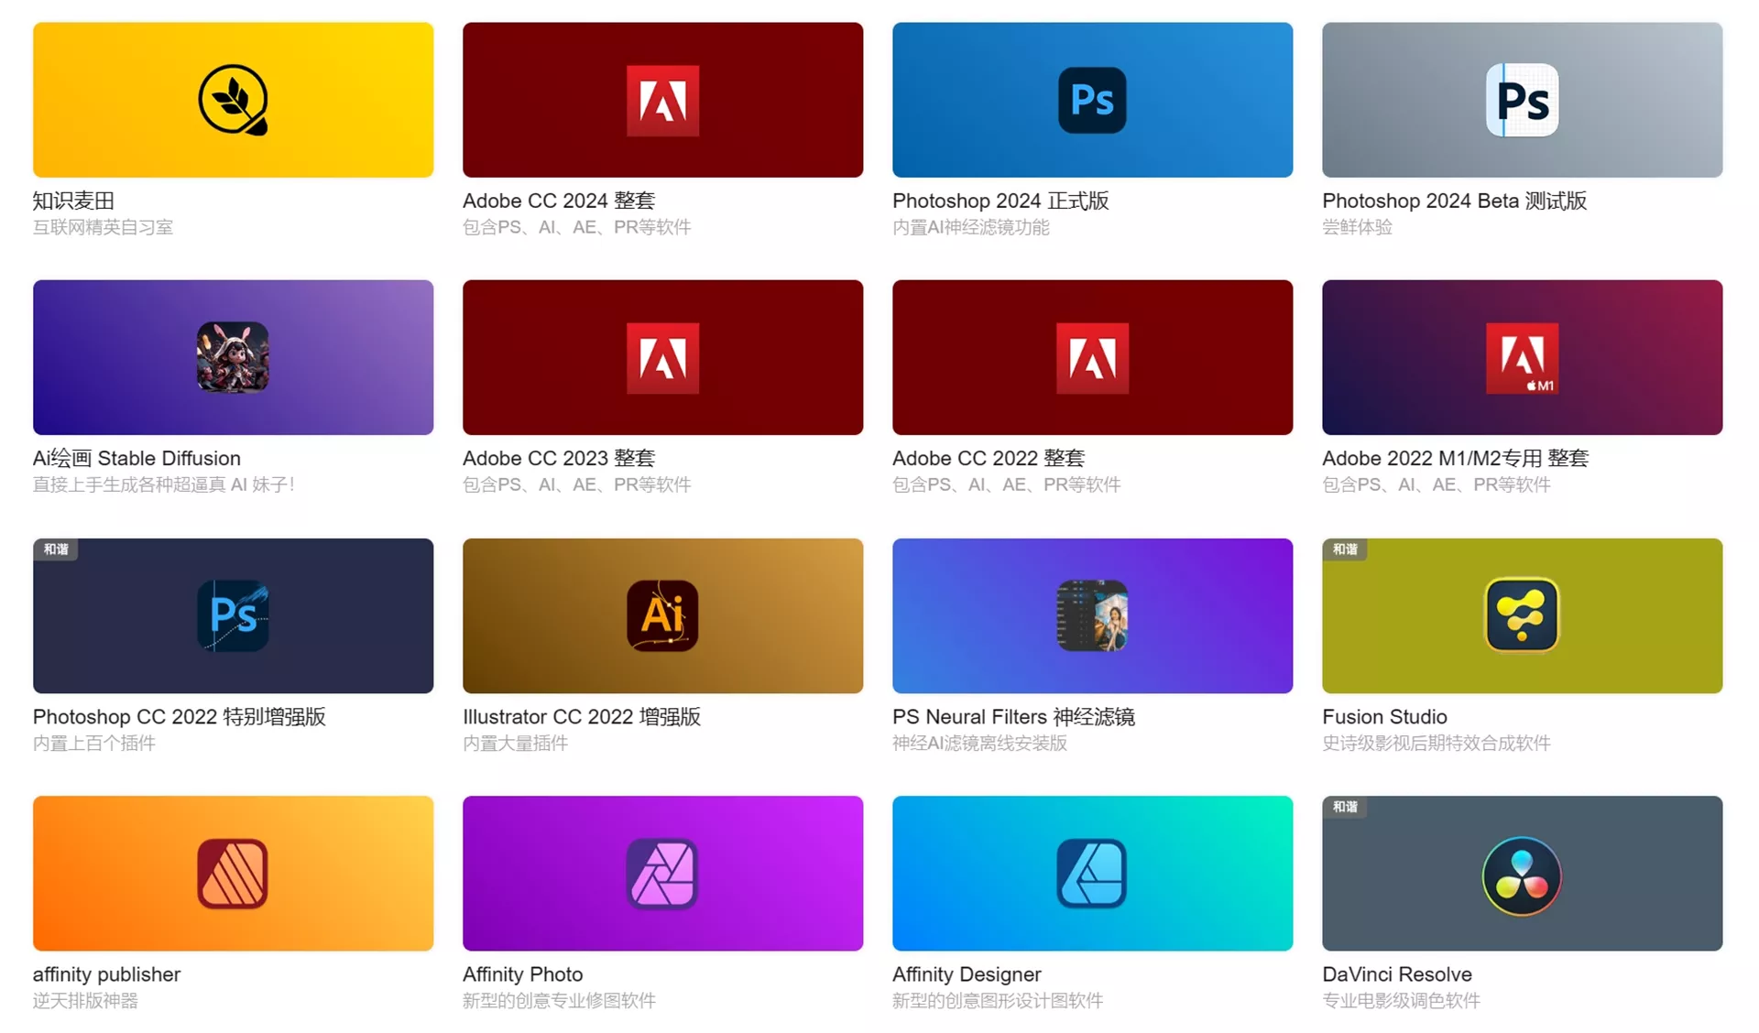Click 直接上手生成各种超逼真 AI 妹子! text
1759x1033 pixels.
(163, 484)
